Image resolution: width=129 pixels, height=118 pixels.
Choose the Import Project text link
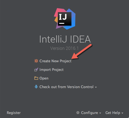(x=51, y=70)
